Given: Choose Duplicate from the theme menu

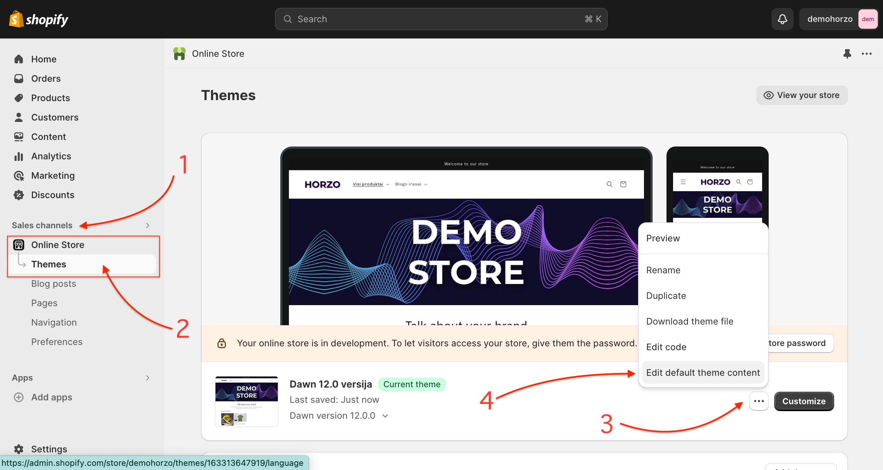Looking at the screenshot, I should point(666,296).
